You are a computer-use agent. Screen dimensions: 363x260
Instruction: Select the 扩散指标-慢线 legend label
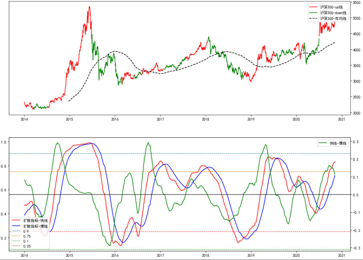coord(35,226)
